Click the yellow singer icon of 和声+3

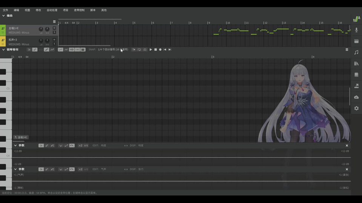click(3, 40)
